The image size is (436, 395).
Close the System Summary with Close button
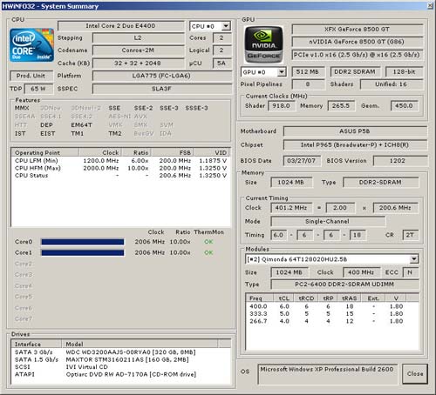click(415, 374)
